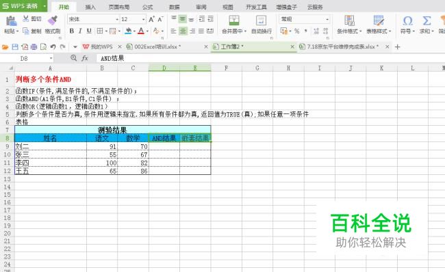Switch to the 插入 (Insert) ribbon tab
This screenshot has height=272, width=445.
pyautogui.click(x=90, y=7)
